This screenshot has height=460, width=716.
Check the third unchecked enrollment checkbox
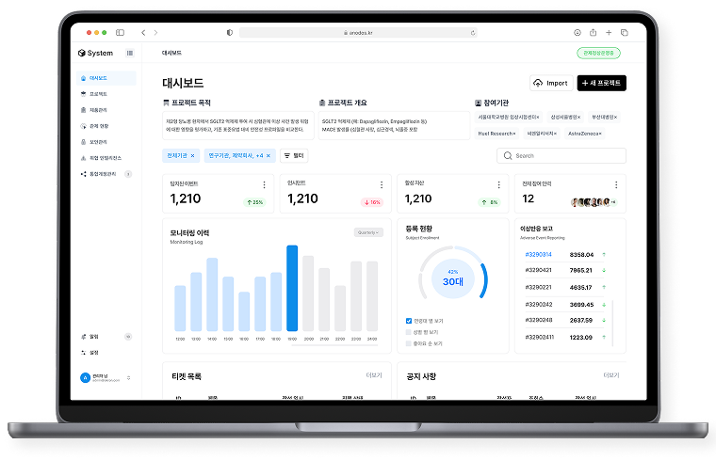pos(408,343)
